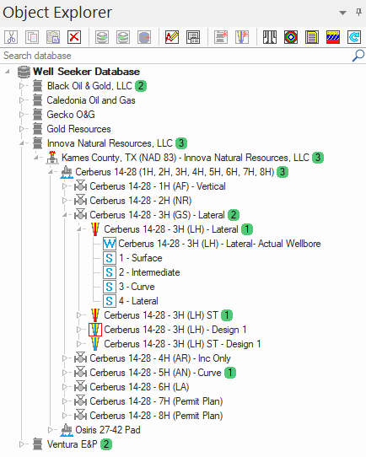Expand Cerberus 14-28 - 3H (LH) ST node
Screen dimensions: 366x457
(x=78, y=315)
